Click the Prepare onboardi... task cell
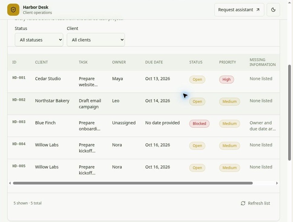293x222 pixels. [x=90, y=126]
